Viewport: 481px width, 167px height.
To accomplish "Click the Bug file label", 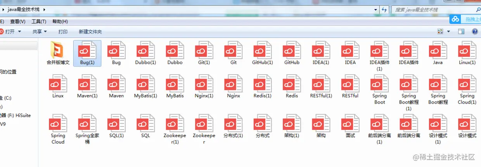I will click(116, 62).
